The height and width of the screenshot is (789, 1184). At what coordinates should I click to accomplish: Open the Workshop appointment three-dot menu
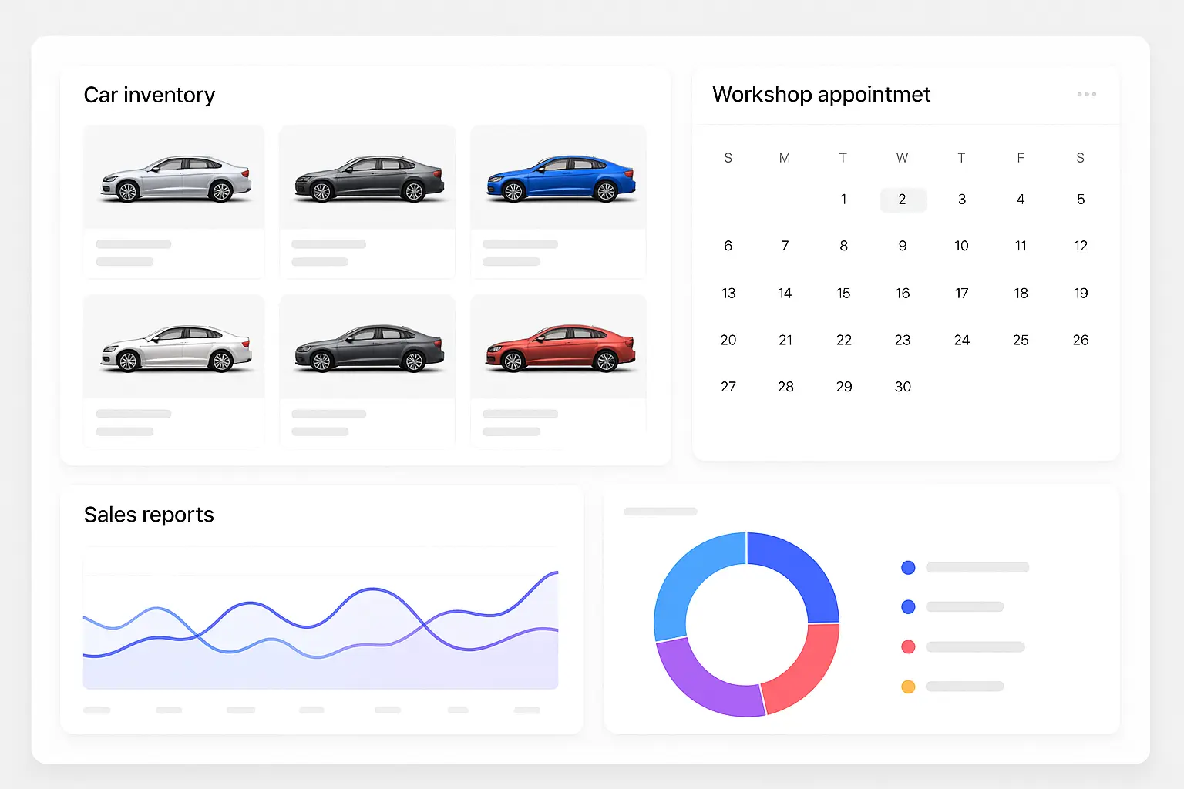click(x=1086, y=94)
